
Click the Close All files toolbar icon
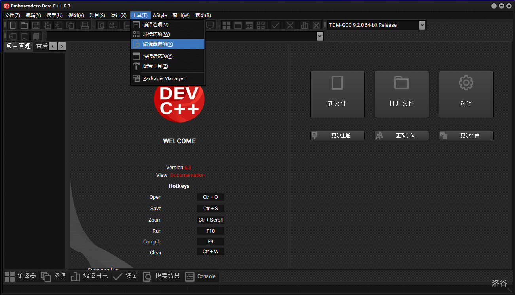70,25
